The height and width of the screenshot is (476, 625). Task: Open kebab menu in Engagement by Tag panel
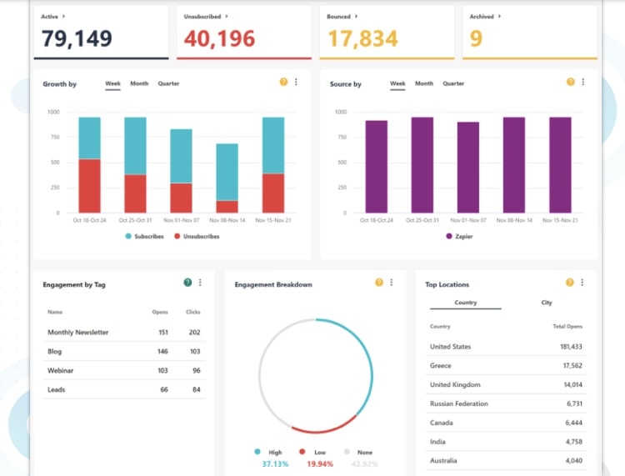[200, 283]
